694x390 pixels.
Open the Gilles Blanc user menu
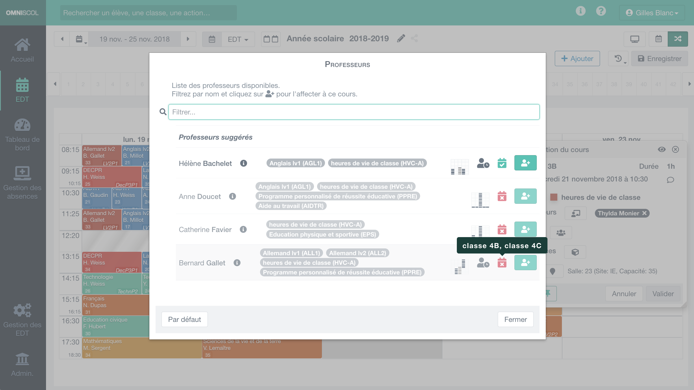[x=652, y=13]
